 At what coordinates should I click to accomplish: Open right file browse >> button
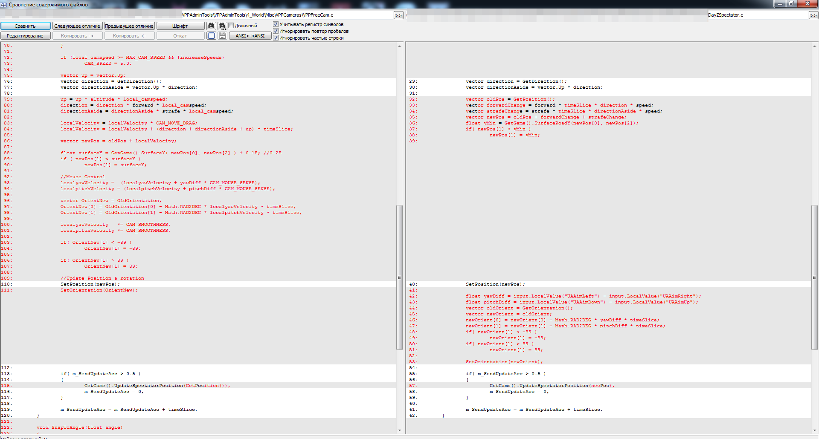pos(813,15)
